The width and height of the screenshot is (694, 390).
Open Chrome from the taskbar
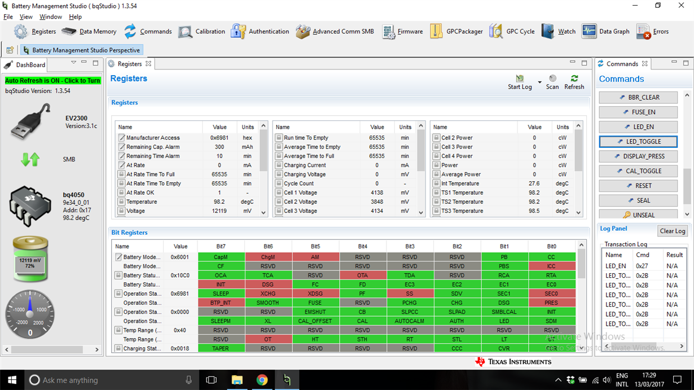point(262,380)
